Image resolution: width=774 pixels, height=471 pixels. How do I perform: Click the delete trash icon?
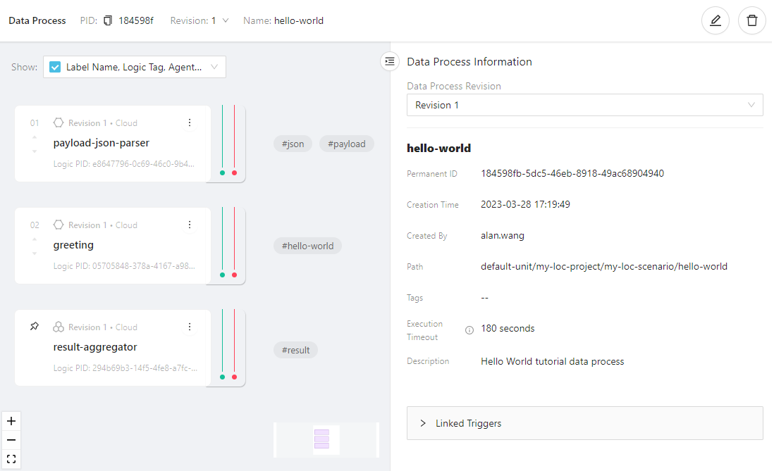(751, 20)
